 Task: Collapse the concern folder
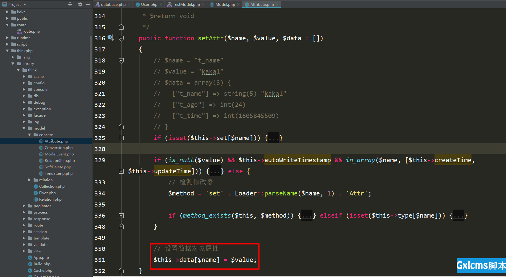click(30, 135)
